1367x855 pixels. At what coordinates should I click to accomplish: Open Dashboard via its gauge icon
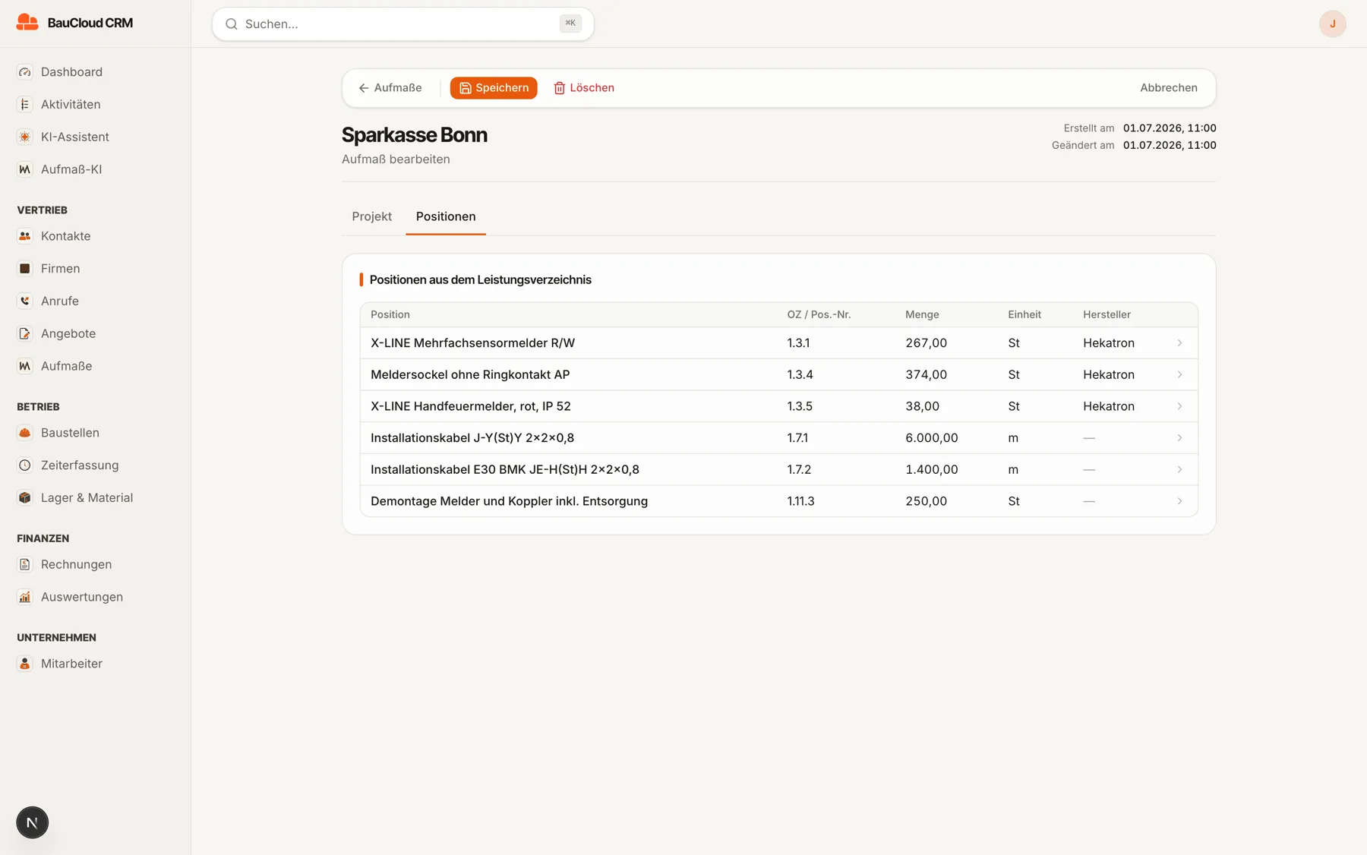(x=25, y=72)
